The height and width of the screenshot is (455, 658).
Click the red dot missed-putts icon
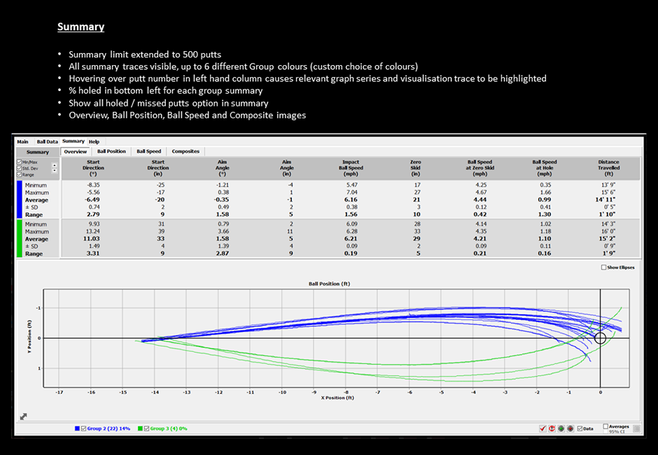570,428
